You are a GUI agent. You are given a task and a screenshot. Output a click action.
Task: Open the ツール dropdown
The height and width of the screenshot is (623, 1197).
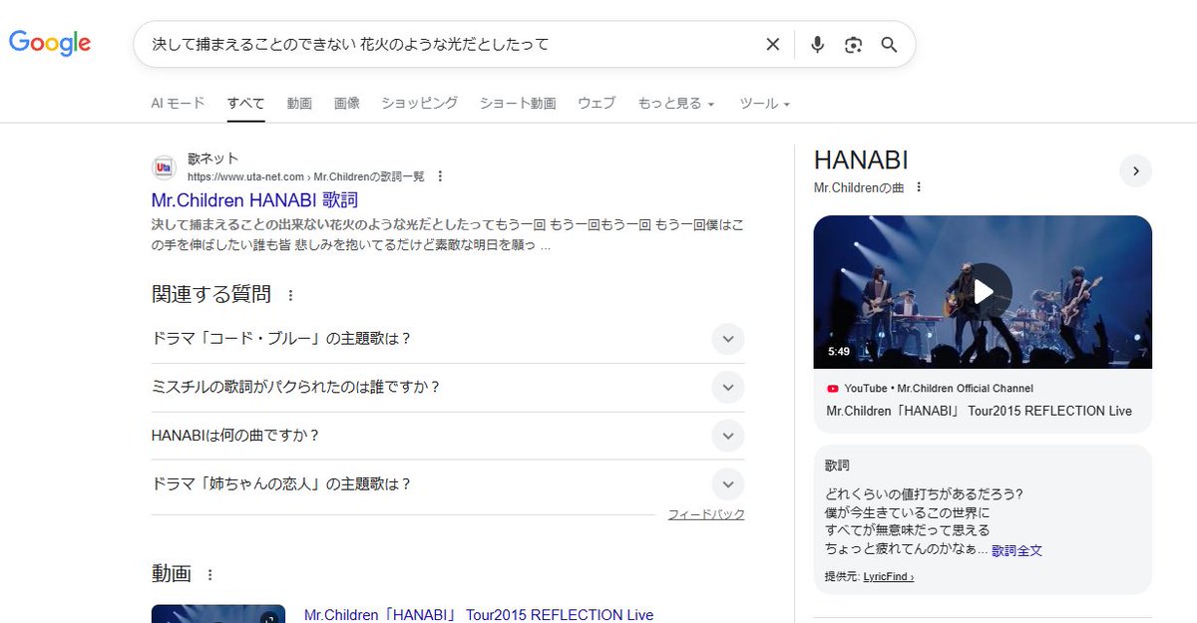click(764, 103)
